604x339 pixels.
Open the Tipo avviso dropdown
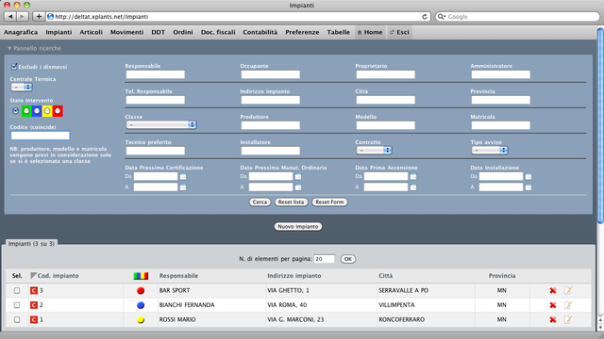pos(490,151)
